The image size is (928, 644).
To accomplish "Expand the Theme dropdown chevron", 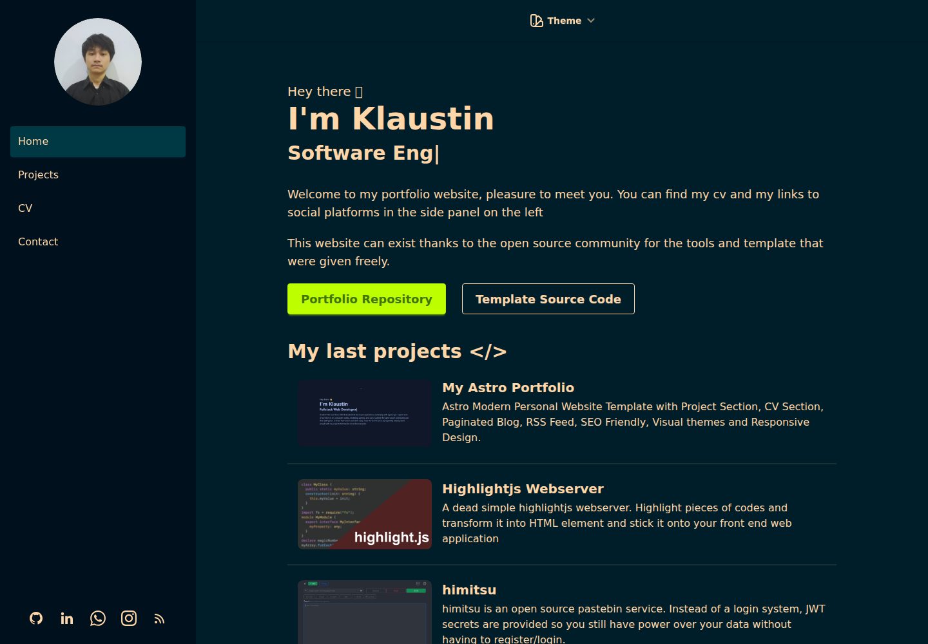I will tap(591, 21).
